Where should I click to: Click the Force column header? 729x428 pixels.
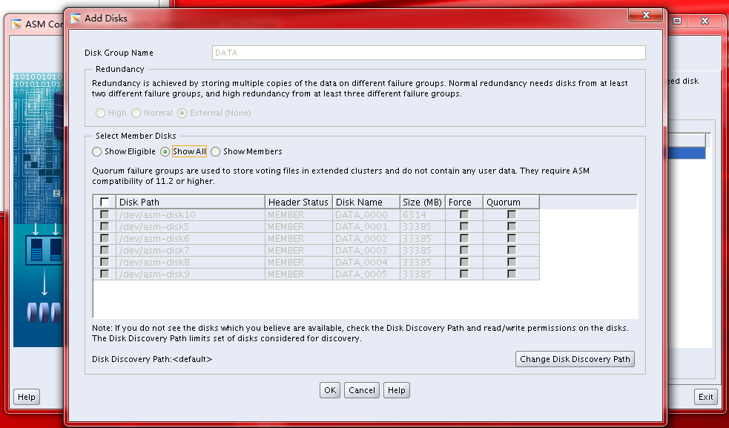464,202
